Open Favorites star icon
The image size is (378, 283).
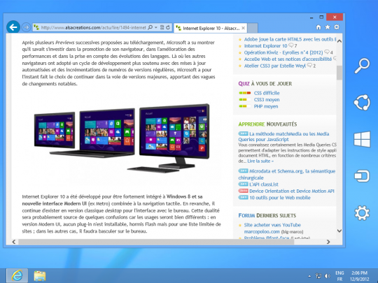328,27
